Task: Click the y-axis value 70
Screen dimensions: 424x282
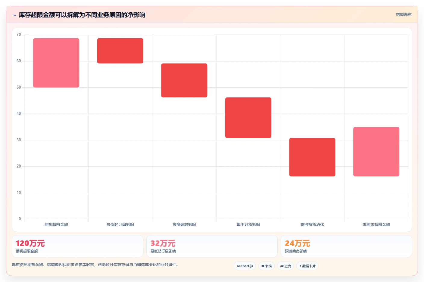Action: click(x=19, y=35)
